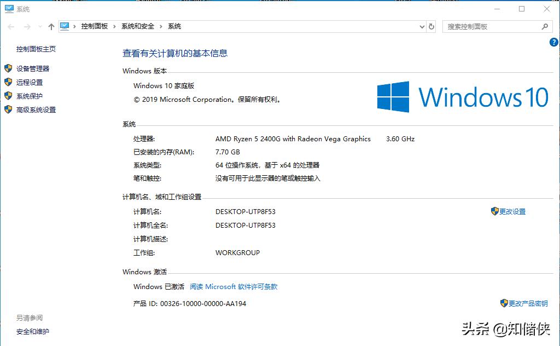Expand the back-history chevron beside navigation arrows
This screenshot has width=560, height=346.
39,26
